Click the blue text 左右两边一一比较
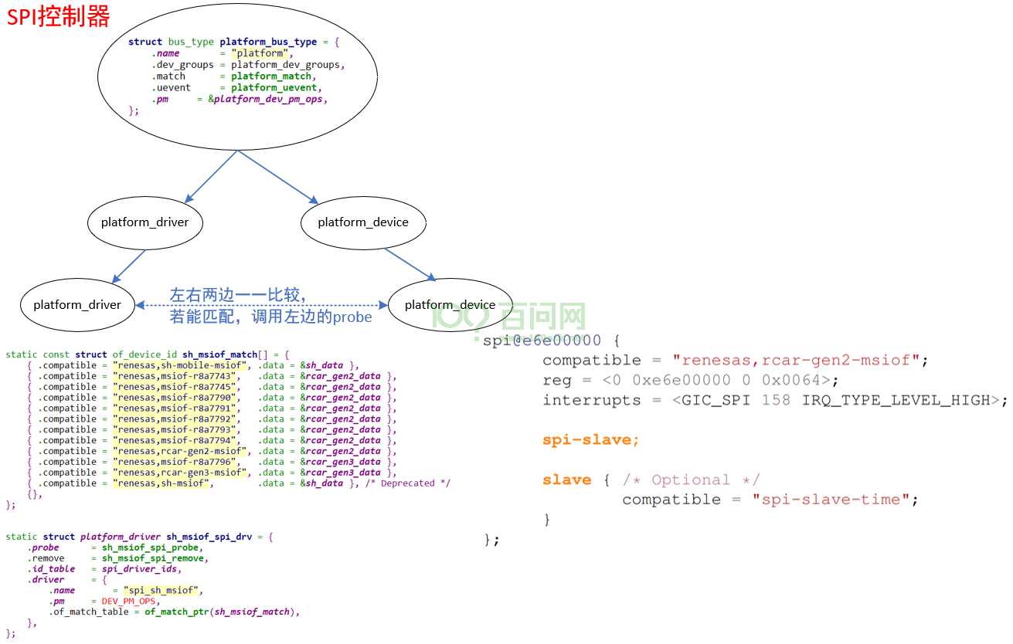The image size is (1013, 644). coord(239,294)
